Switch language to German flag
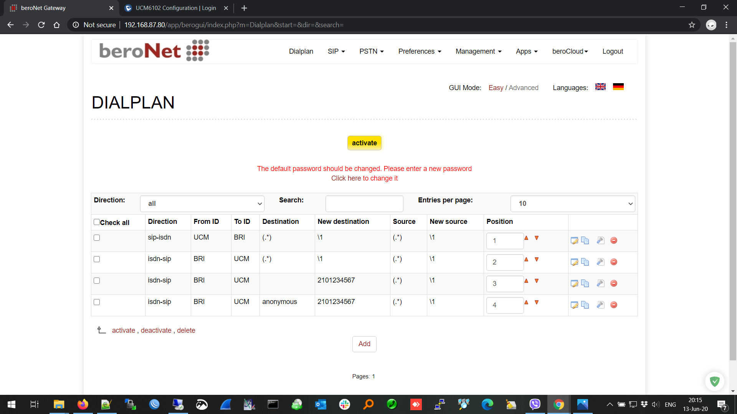The height and width of the screenshot is (414, 737). pyautogui.click(x=618, y=87)
